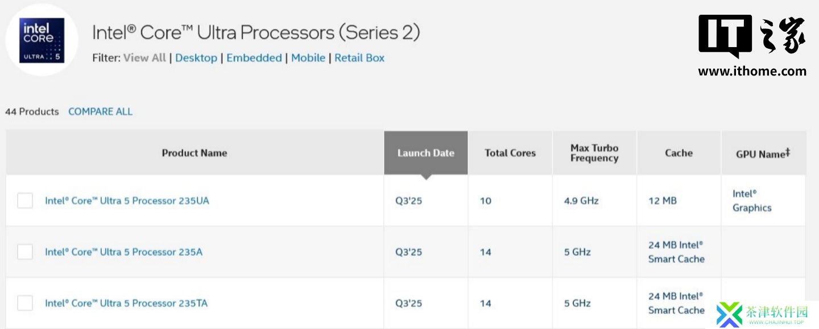Select the View All filter
Screen dimensions: 819x329
click(144, 58)
